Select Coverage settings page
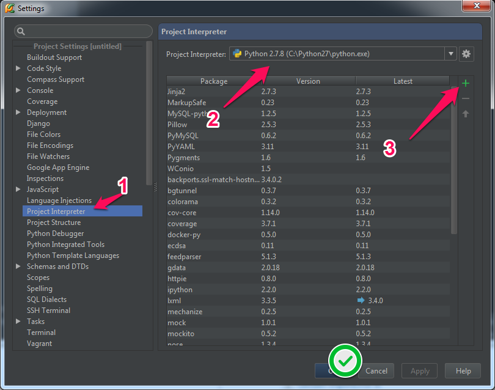This screenshot has height=390, width=495. (42, 101)
